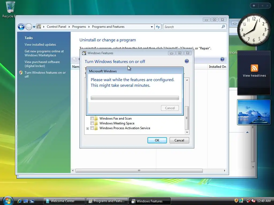Screen dimensions: 274x205
Task: Open the address bar history dropdown
Action: click(x=152, y=27)
